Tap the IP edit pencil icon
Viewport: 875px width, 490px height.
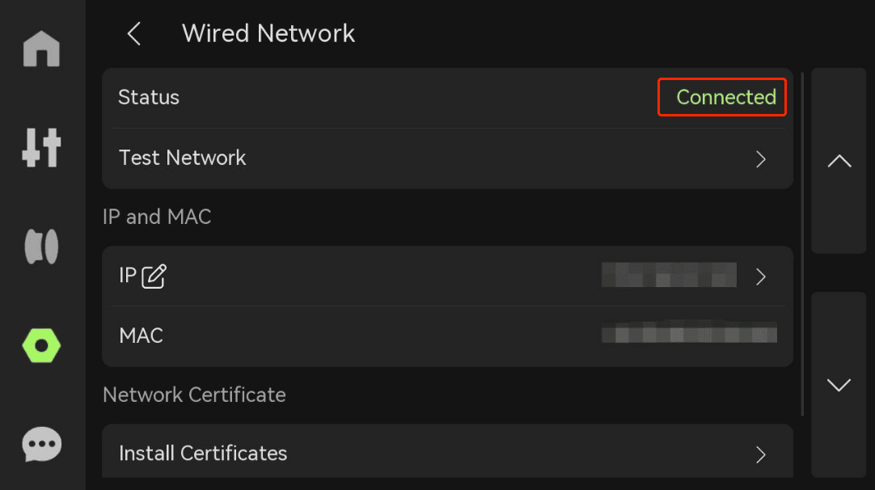coord(154,277)
